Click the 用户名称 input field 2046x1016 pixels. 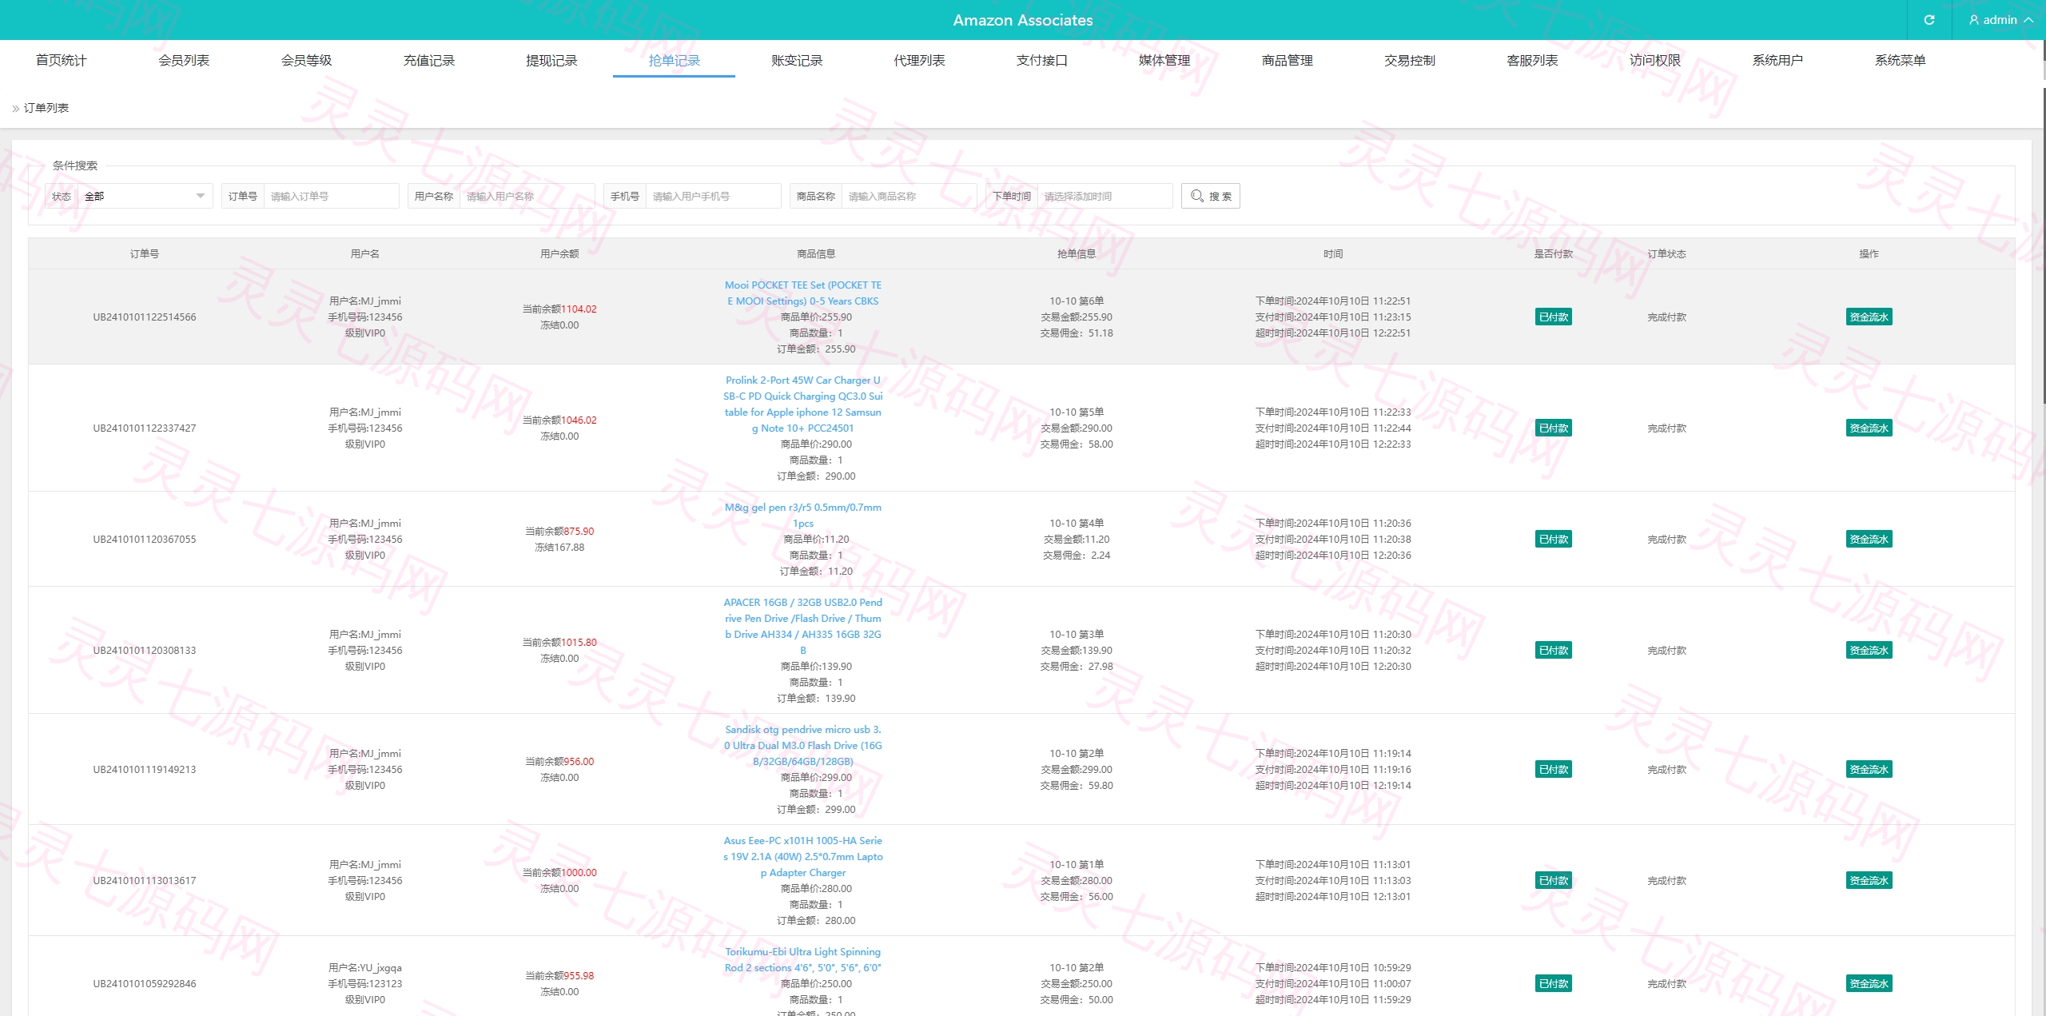pyautogui.click(x=527, y=196)
